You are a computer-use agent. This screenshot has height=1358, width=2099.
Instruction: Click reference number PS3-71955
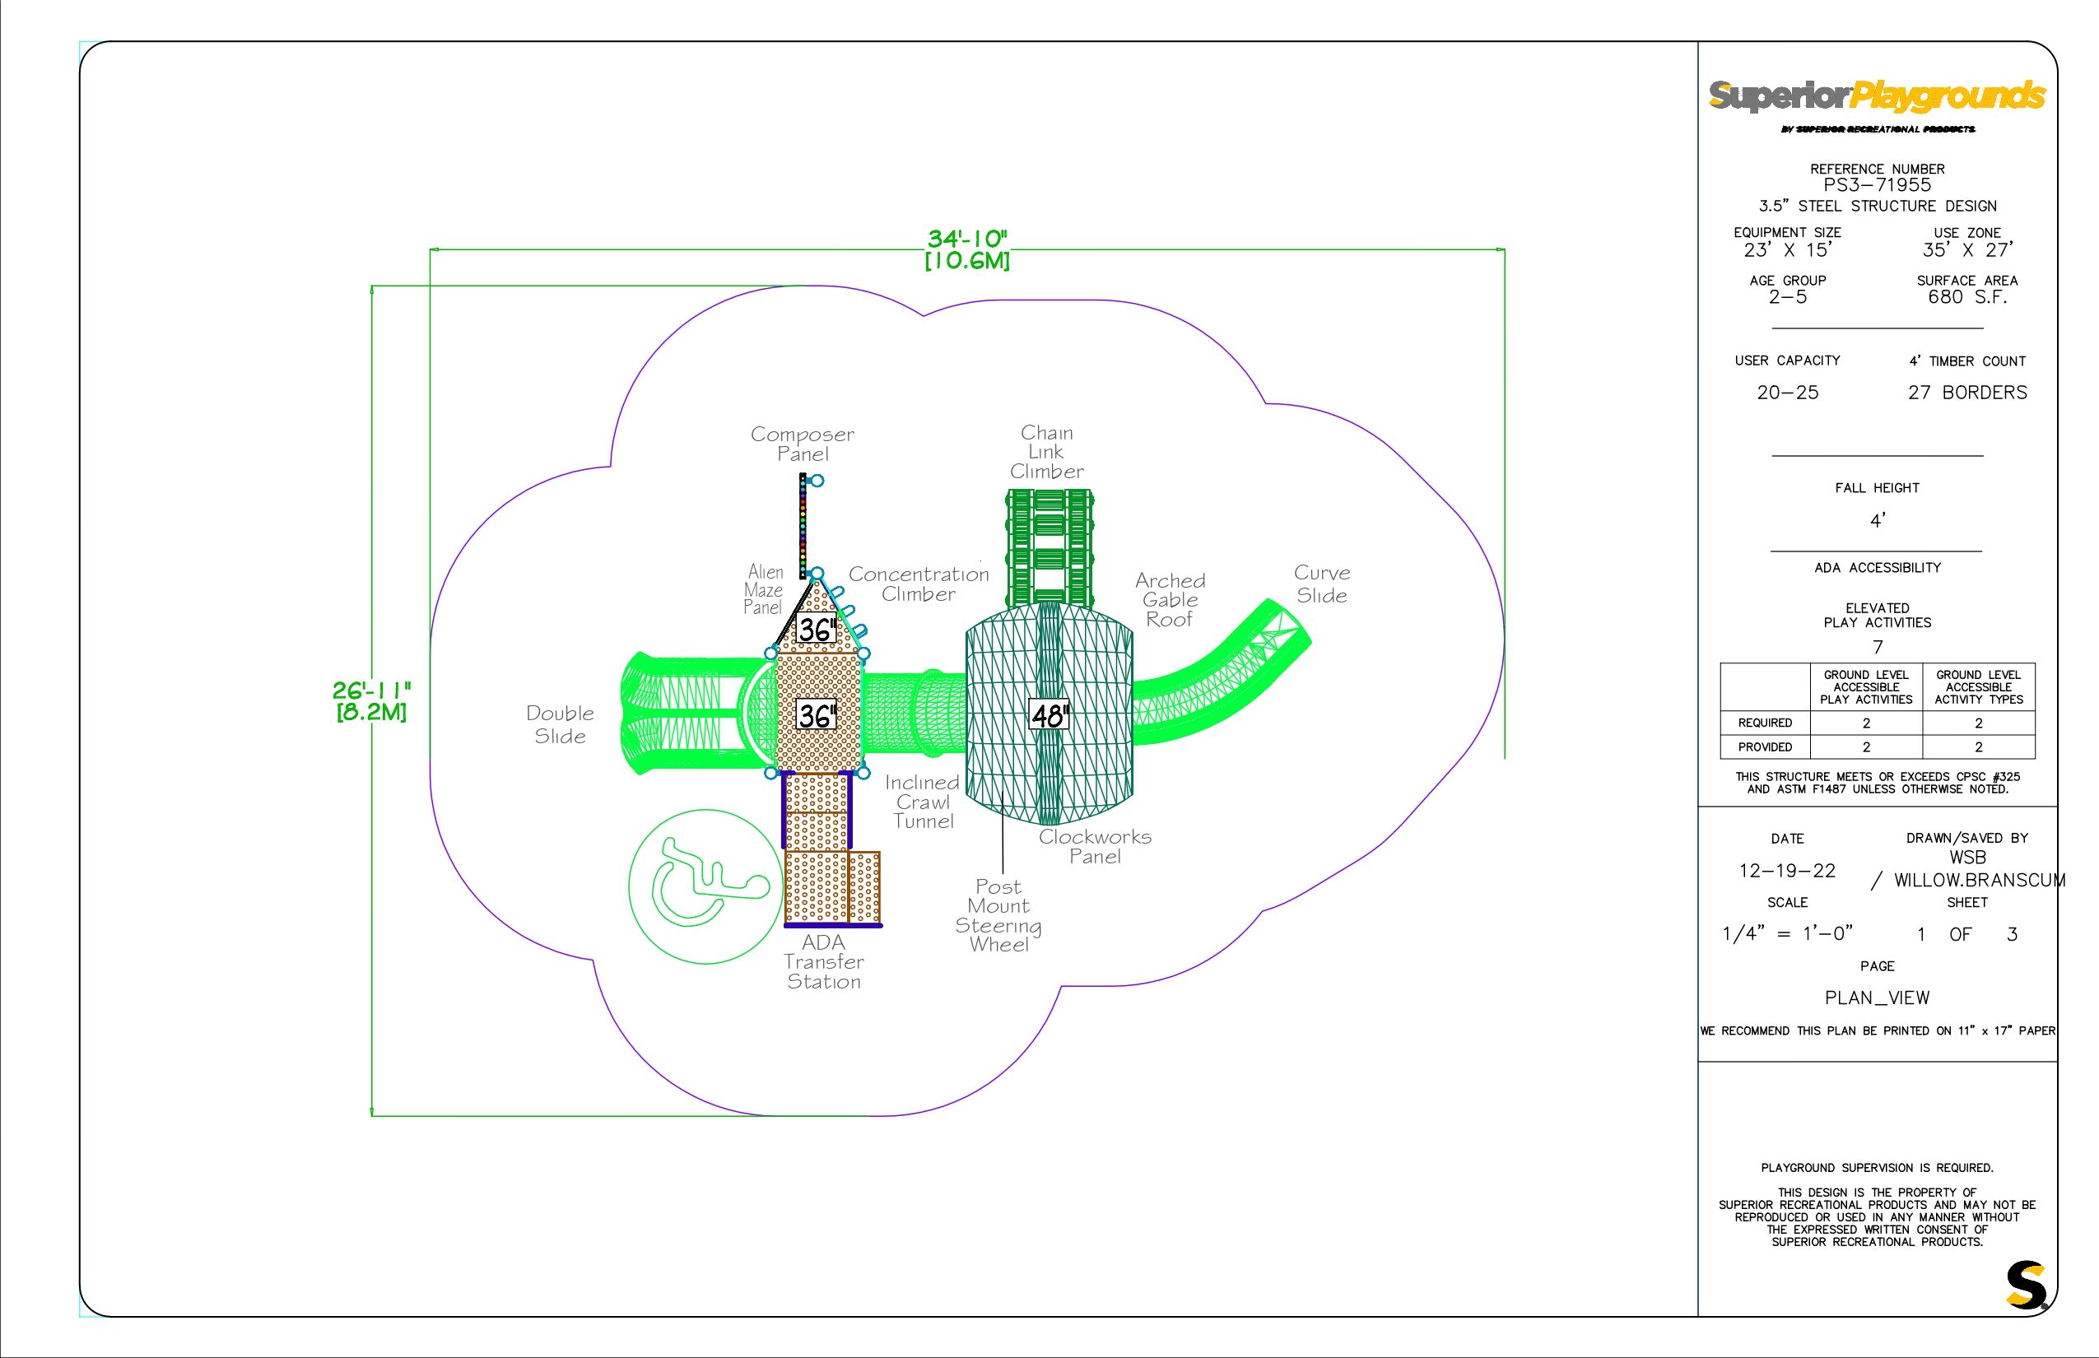click(1877, 185)
